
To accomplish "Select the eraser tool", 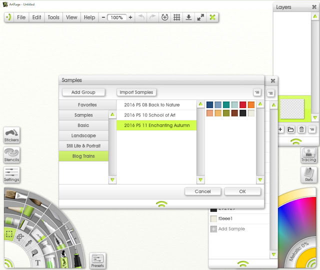I will tap(40, 236).
